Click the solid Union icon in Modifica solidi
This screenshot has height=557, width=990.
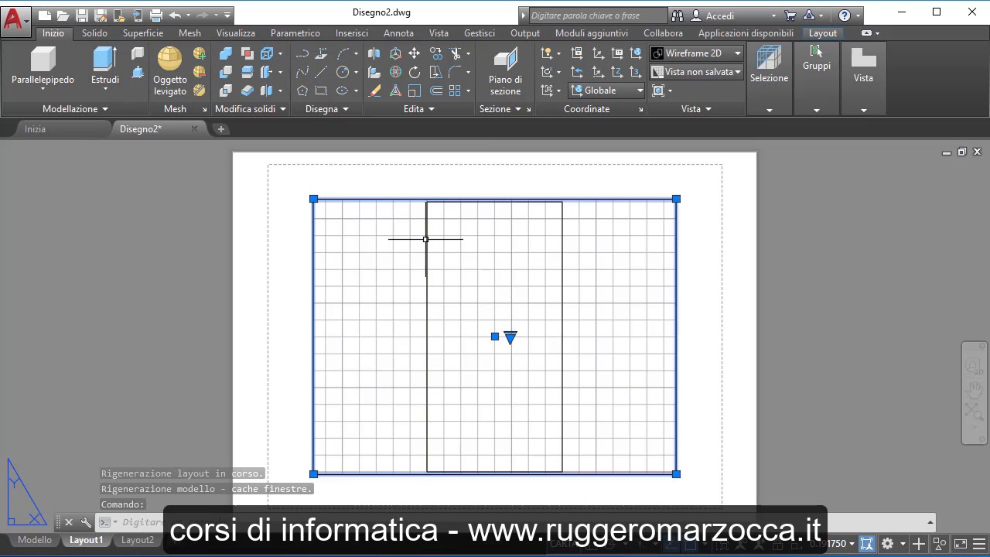click(x=225, y=53)
